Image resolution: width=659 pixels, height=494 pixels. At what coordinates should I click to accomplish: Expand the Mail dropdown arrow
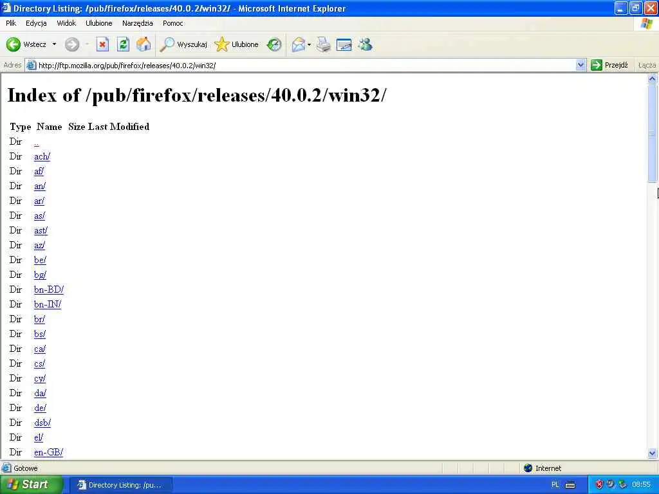[x=310, y=44]
